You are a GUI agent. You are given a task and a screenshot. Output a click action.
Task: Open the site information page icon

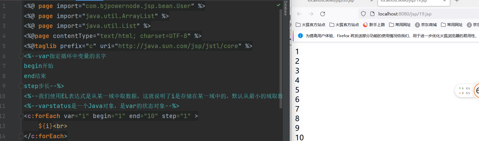coord(372,14)
